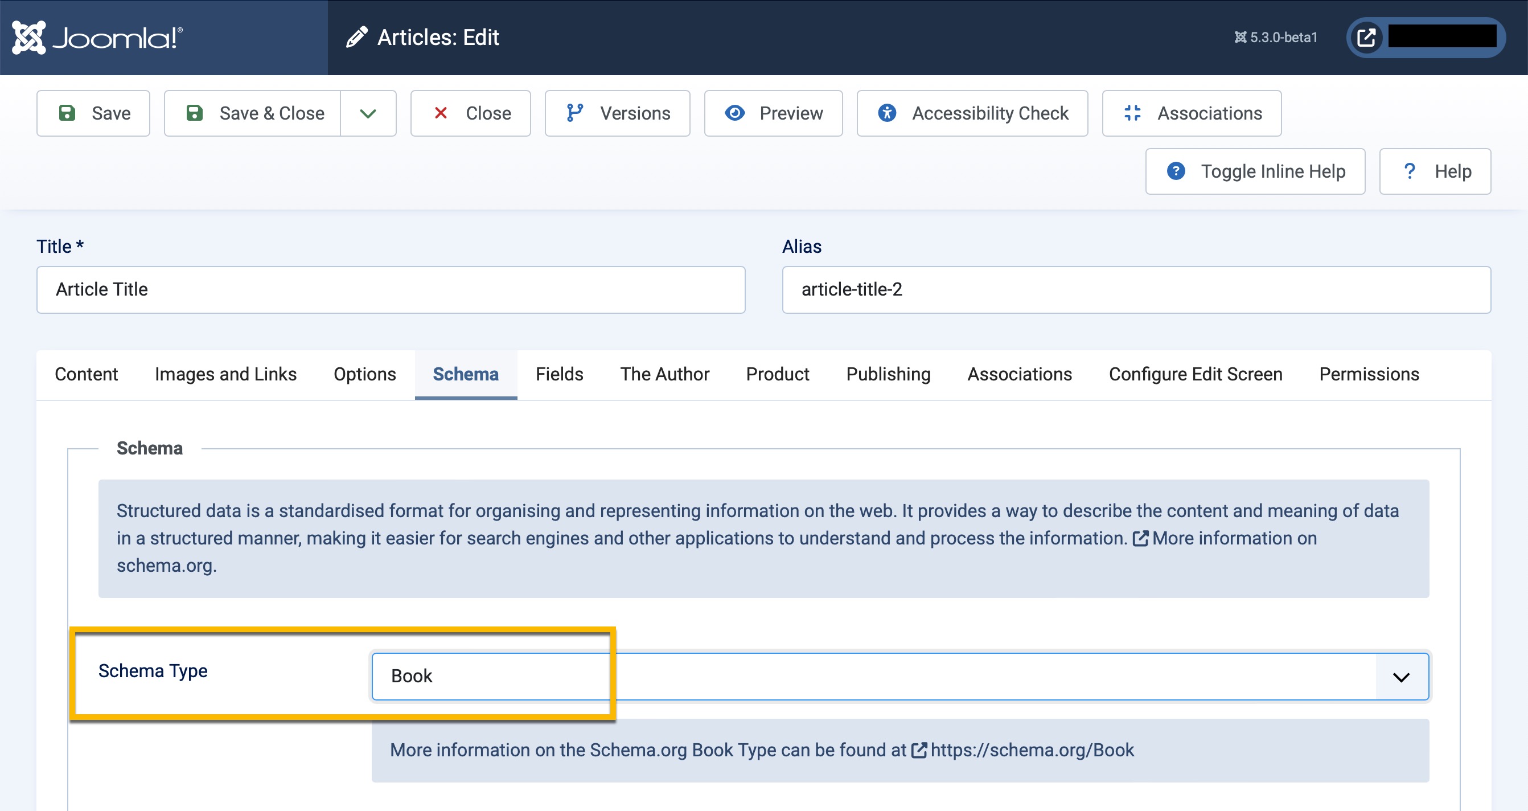Click the Help button

pos(1434,171)
